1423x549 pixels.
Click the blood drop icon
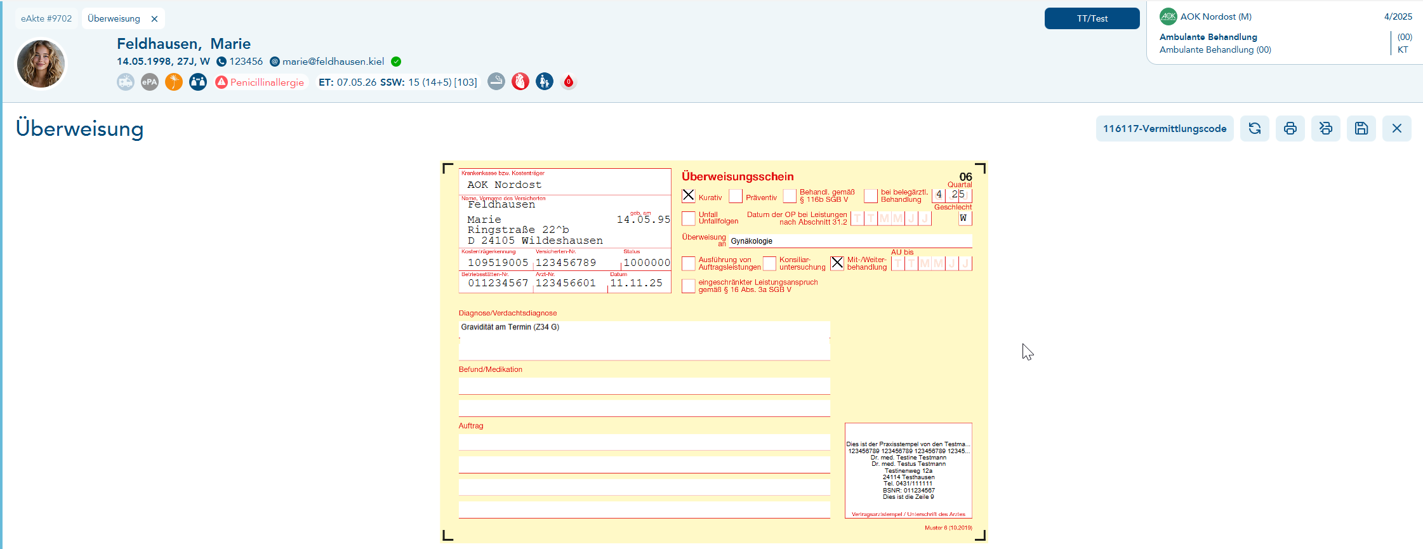pyautogui.click(x=569, y=81)
